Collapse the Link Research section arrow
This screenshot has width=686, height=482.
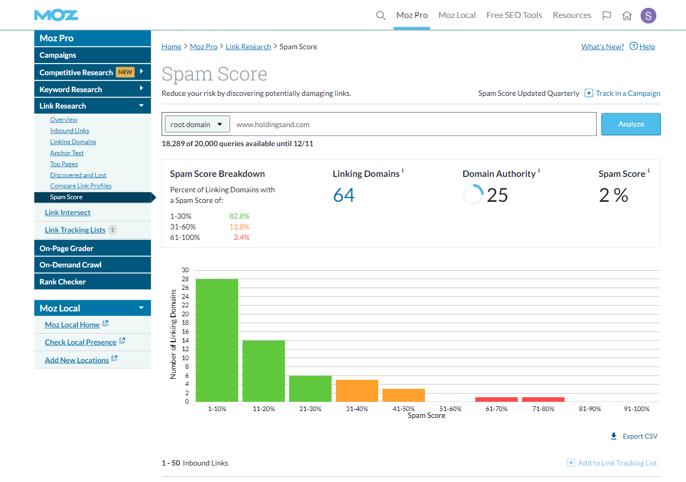(x=141, y=105)
